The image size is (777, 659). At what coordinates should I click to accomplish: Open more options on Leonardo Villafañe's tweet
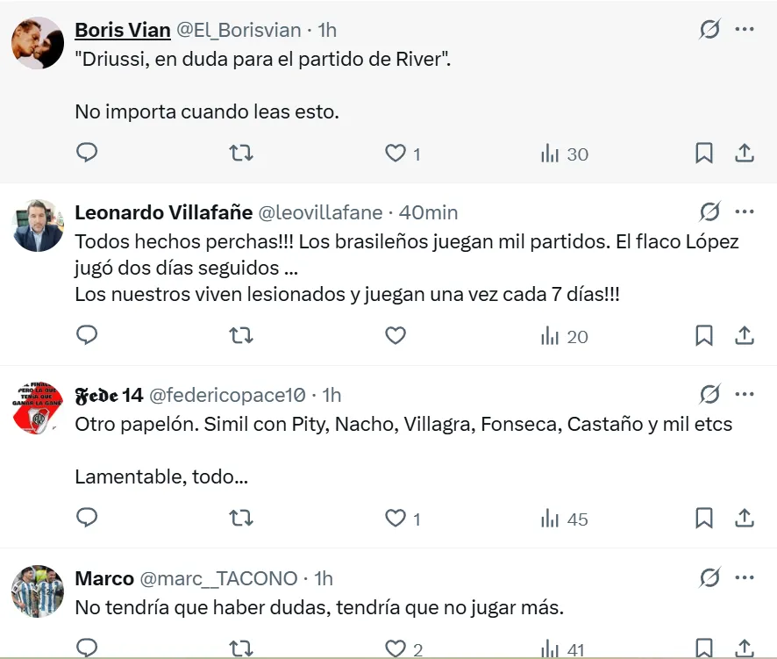tap(745, 212)
